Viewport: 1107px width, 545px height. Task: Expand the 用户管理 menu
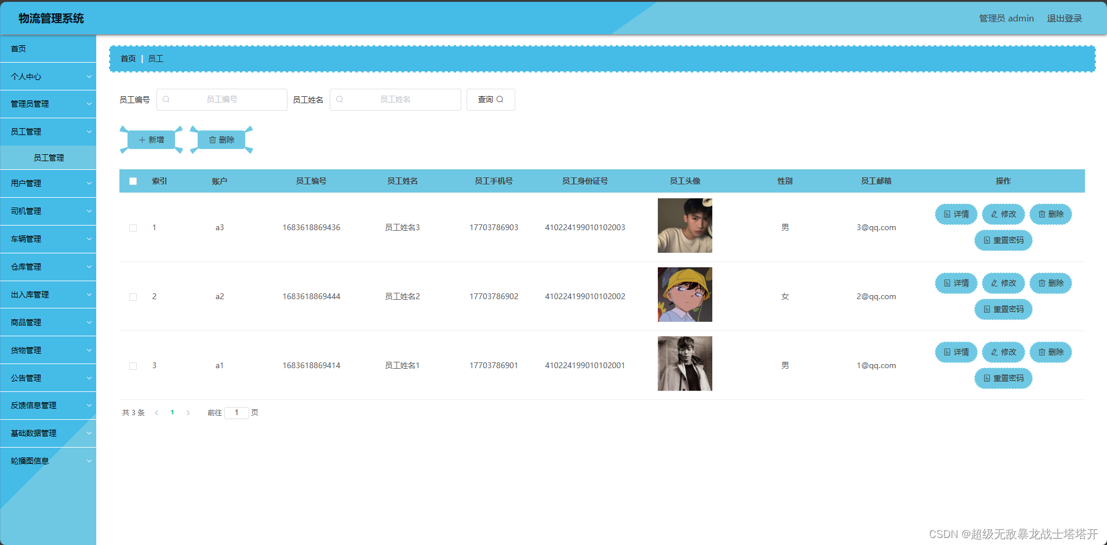tap(48, 183)
